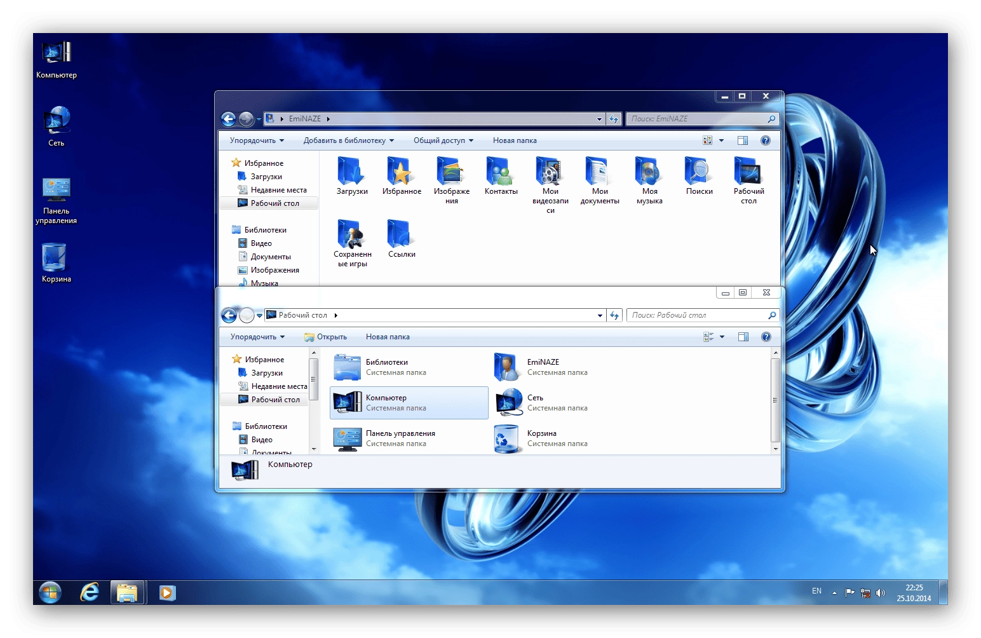Viewport: 981px width, 638px height.
Task: Open address bar history dropdown in Рабочий стол window
Action: pyautogui.click(x=600, y=315)
